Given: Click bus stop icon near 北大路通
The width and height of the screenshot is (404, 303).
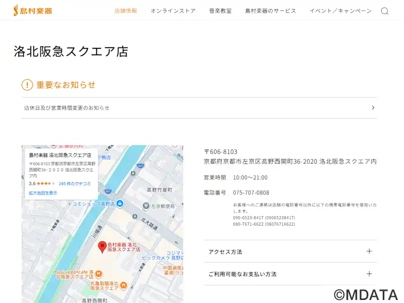Looking at the screenshot, I should 135,216.
